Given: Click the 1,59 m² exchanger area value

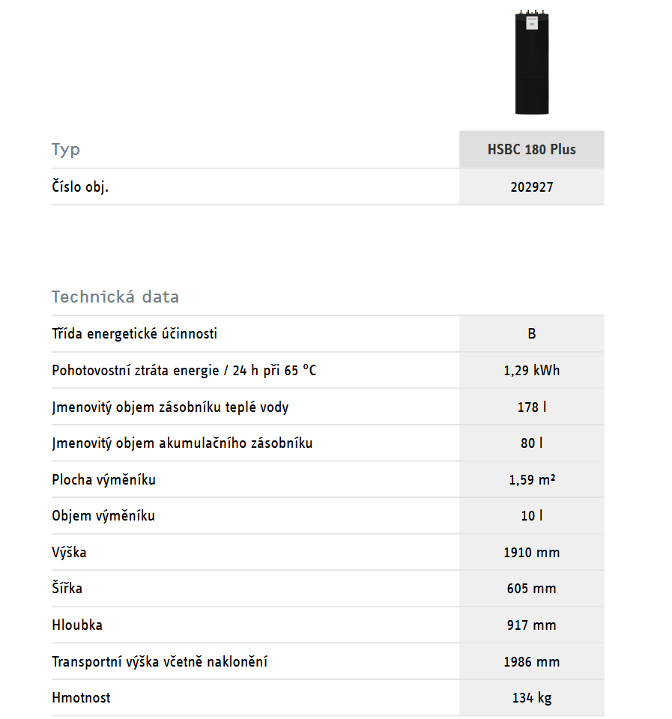Looking at the screenshot, I should coord(531,480).
